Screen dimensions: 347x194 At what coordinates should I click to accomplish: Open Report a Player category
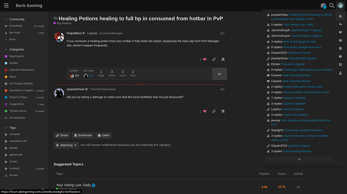pyautogui.click(x=19, y=97)
